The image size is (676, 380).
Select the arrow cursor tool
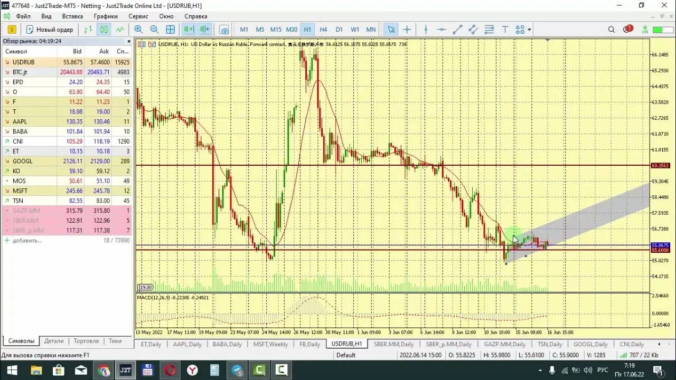391,30
